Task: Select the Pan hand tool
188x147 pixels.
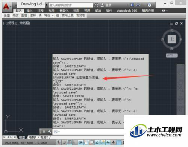Action: click(180, 82)
